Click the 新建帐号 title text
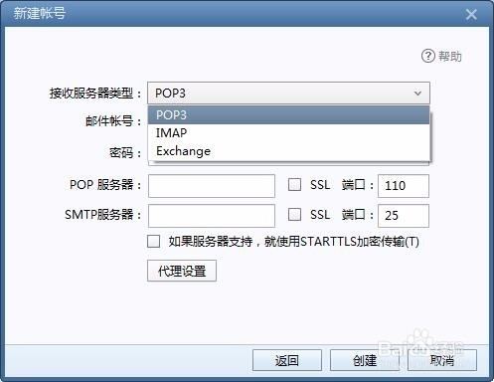The width and height of the screenshot is (494, 382). pyautogui.click(x=40, y=14)
